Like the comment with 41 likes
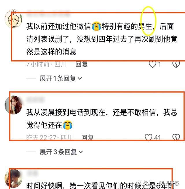Viewport: 185px width, 189px height. pyautogui.click(x=149, y=137)
